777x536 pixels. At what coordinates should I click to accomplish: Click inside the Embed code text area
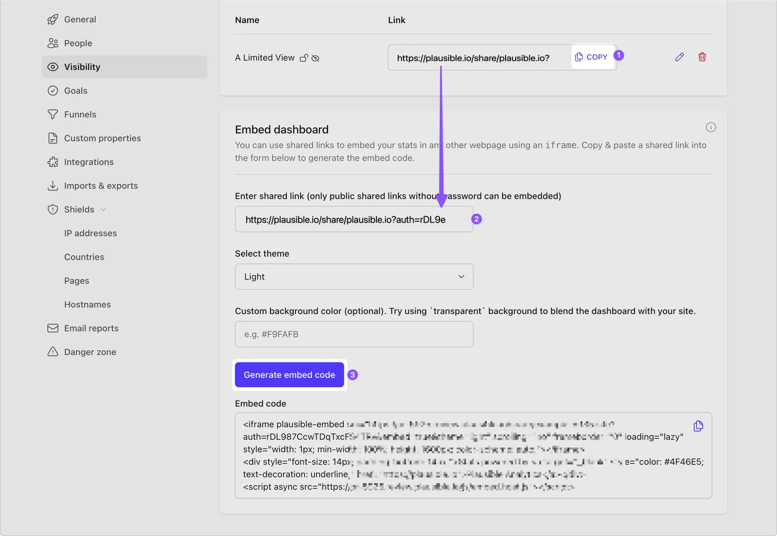coord(473,455)
